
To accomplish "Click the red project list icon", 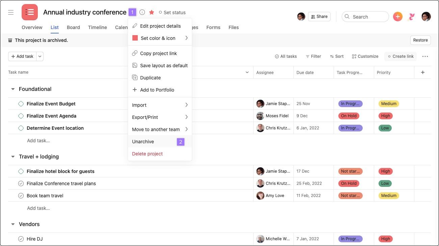I will tap(30, 13).
